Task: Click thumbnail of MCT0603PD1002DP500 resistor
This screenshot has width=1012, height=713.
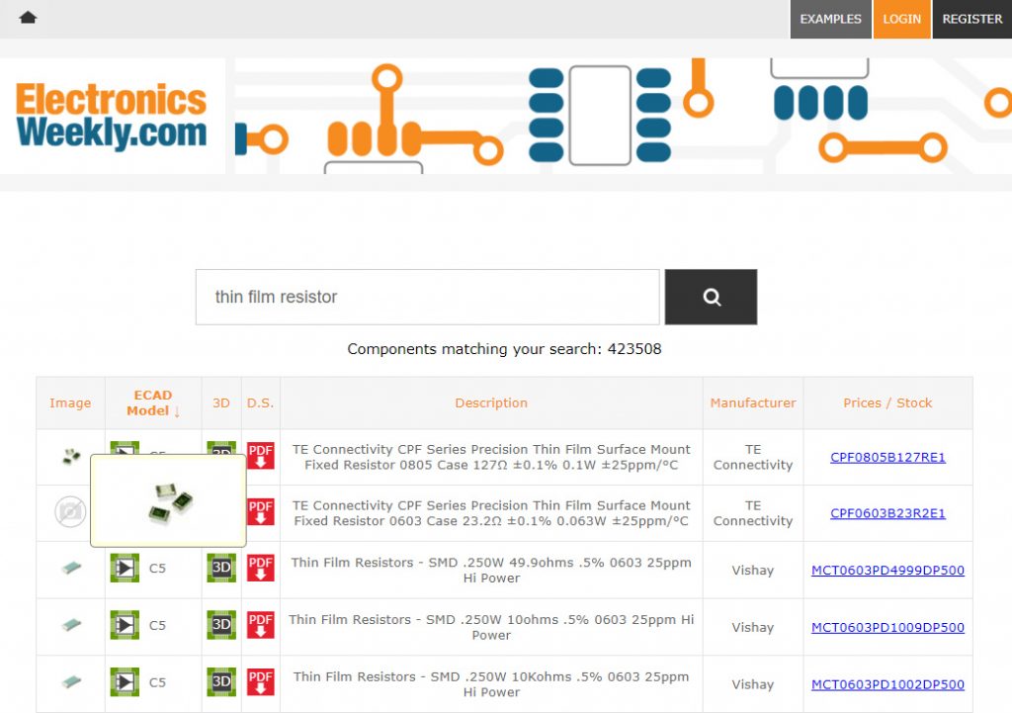Action: (x=71, y=681)
